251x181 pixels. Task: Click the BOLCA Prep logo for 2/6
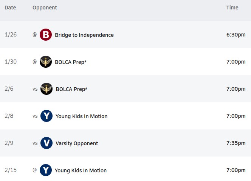(46, 89)
